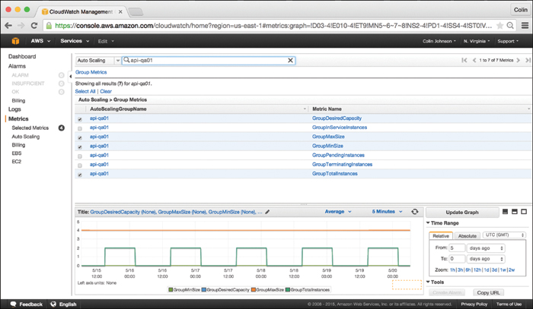Close the CloudWatch Management browser tab
Viewport: 533px width, 309px height.
coord(120,11)
